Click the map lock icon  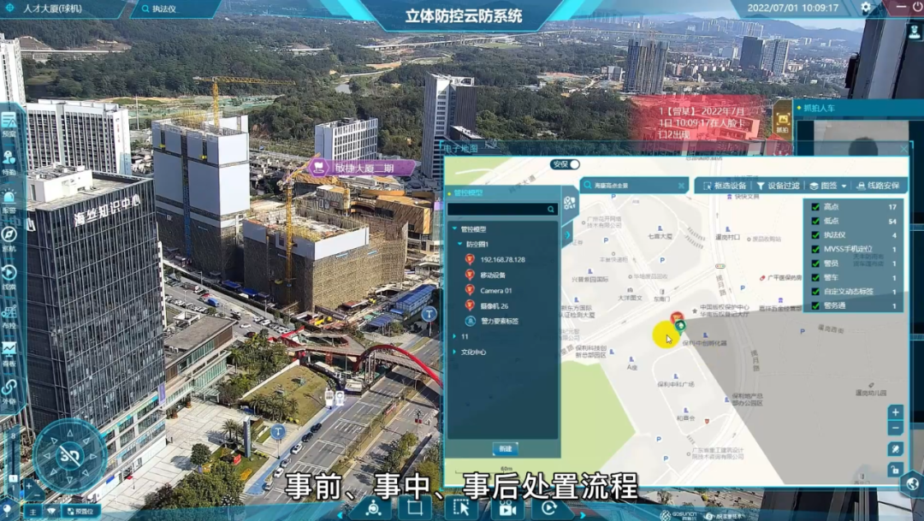click(x=895, y=470)
